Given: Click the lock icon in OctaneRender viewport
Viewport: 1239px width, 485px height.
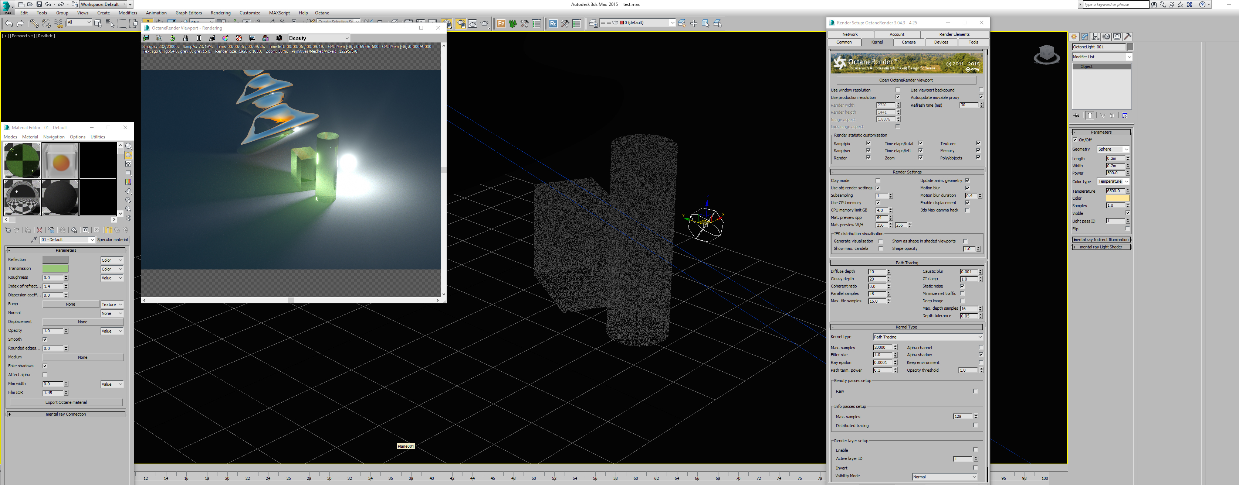Looking at the screenshot, I should coord(185,38).
